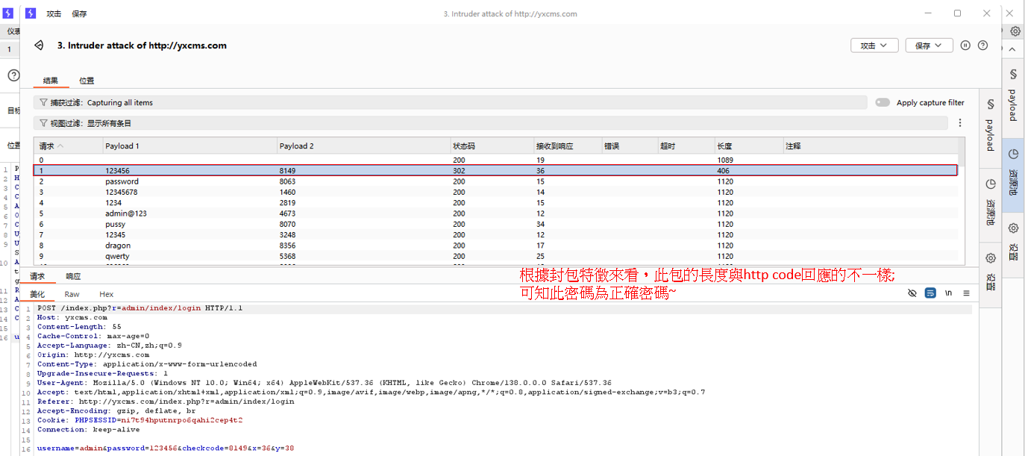Switch to the 结果 tab
The height and width of the screenshot is (456, 1025).
coord(51,81)
